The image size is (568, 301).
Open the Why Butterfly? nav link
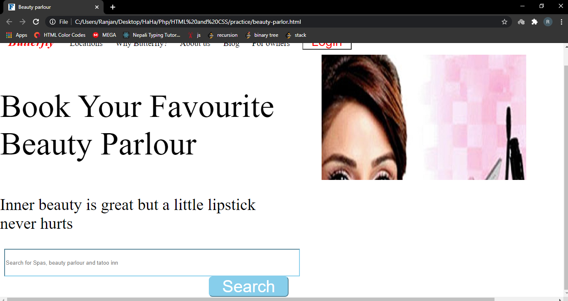click(142, 44)
